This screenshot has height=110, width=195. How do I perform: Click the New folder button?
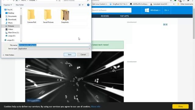19,5
